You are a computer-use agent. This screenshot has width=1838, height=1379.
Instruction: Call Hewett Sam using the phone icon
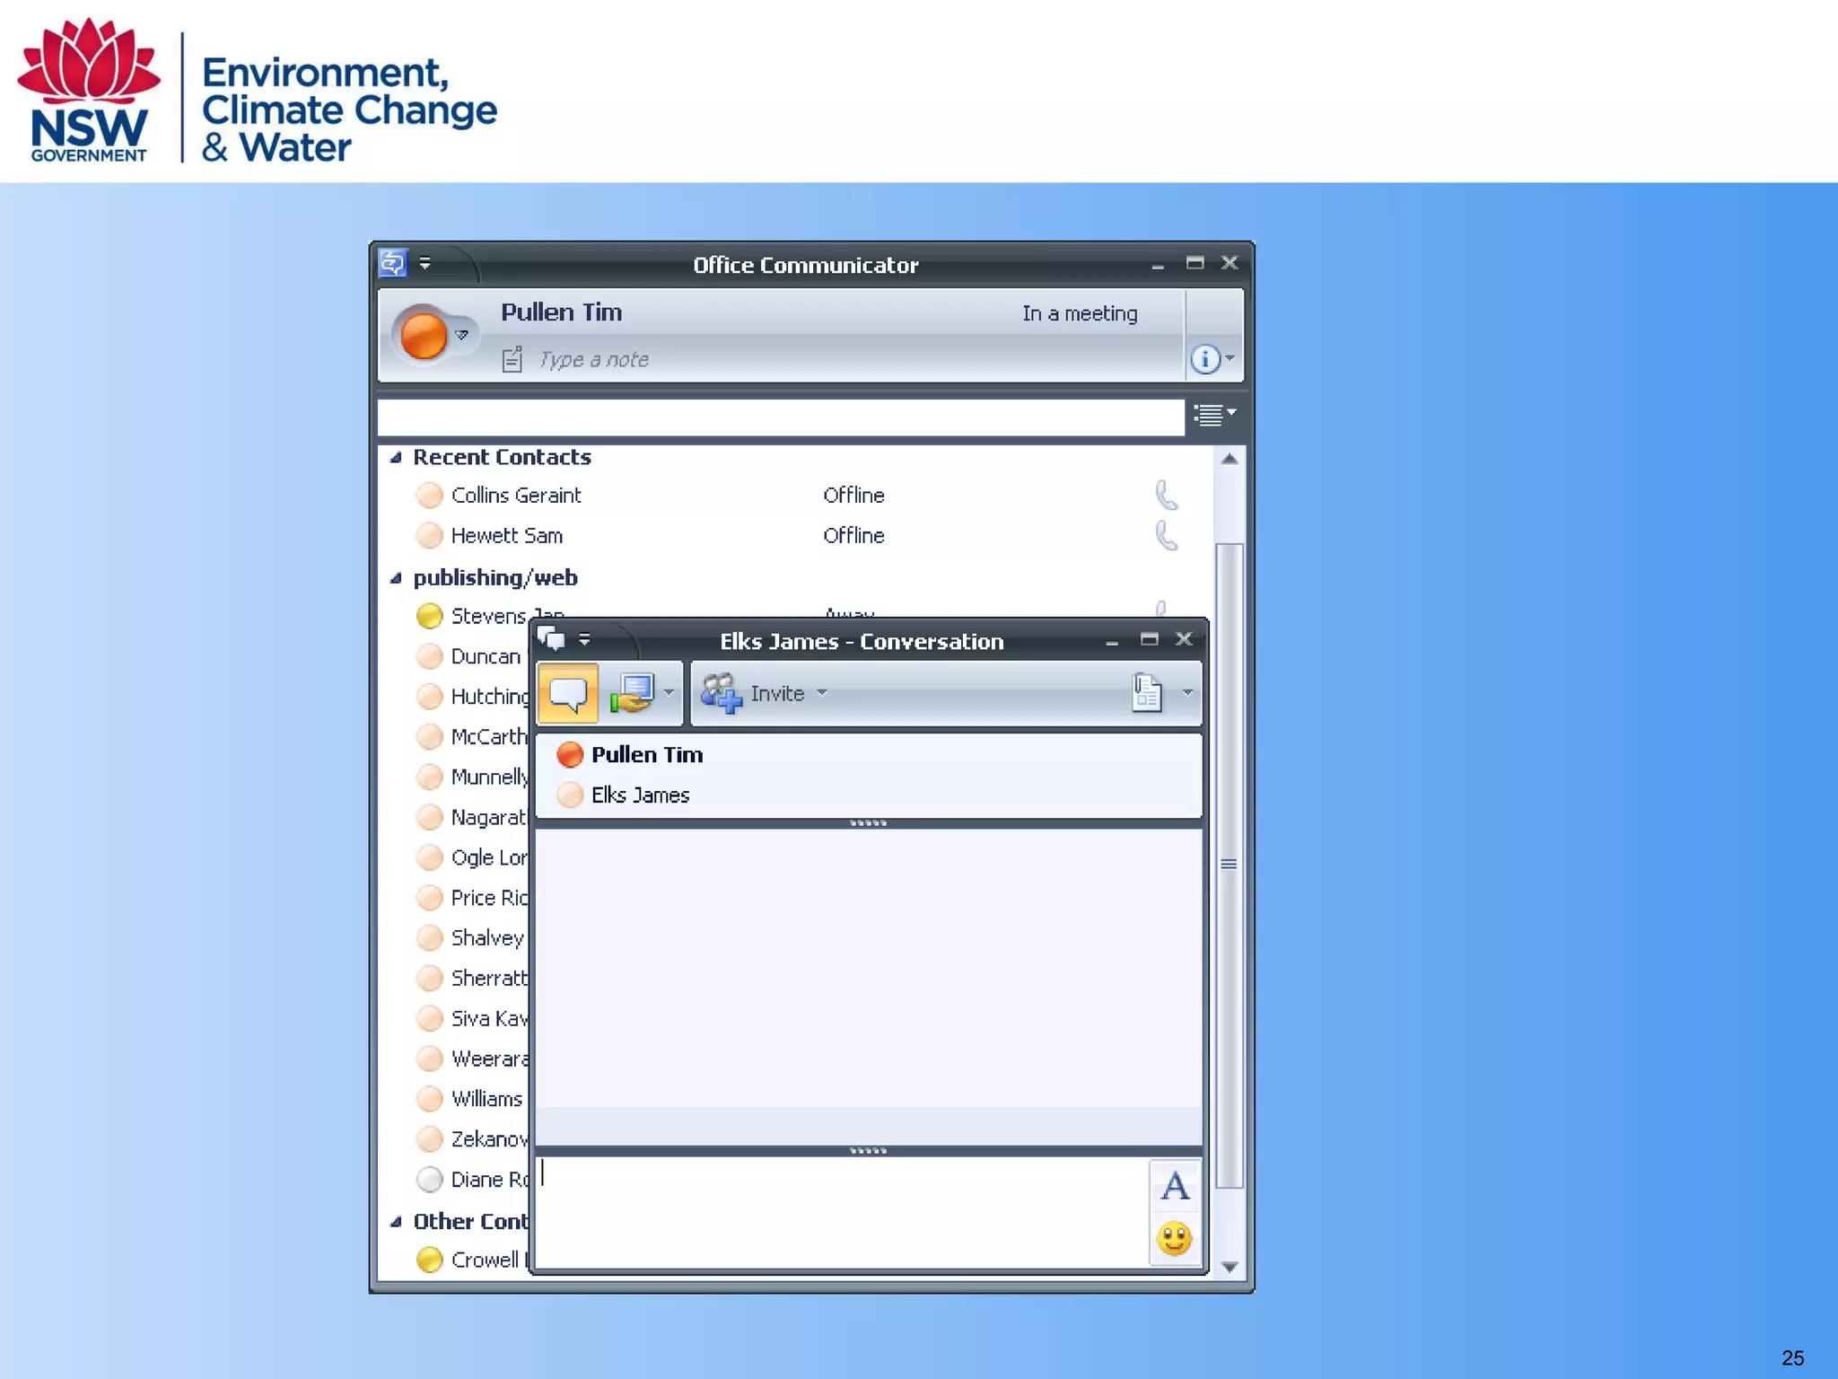[x=1166, y=535]
